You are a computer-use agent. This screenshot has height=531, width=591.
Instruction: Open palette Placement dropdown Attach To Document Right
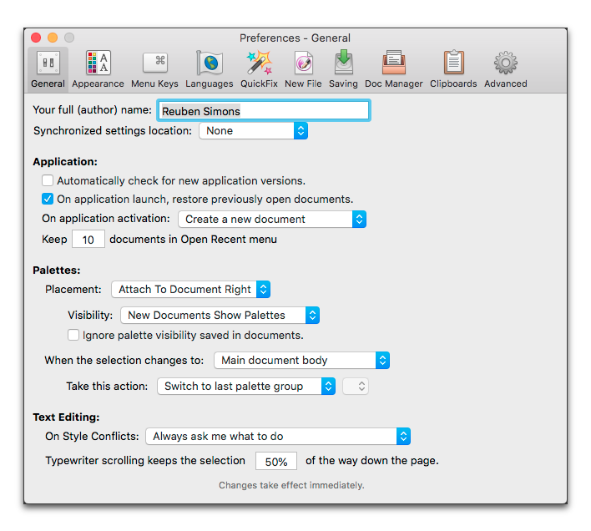tap(190, 289)
